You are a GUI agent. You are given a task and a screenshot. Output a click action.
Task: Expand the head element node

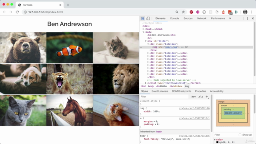tap(143, 29)
